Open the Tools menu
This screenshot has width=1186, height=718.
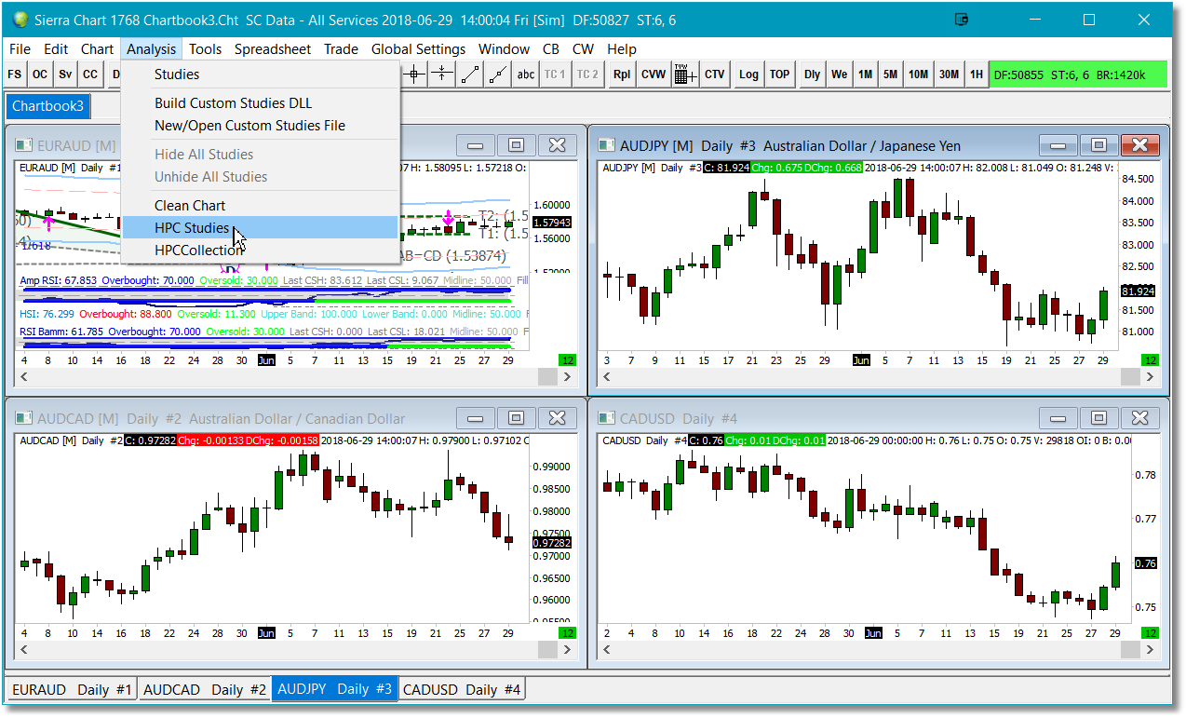(205, 49)
